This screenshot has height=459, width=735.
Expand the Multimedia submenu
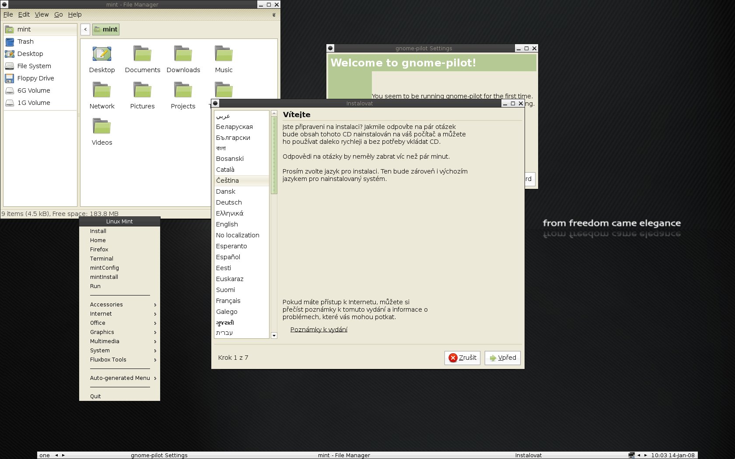click(x=119, y=341)
